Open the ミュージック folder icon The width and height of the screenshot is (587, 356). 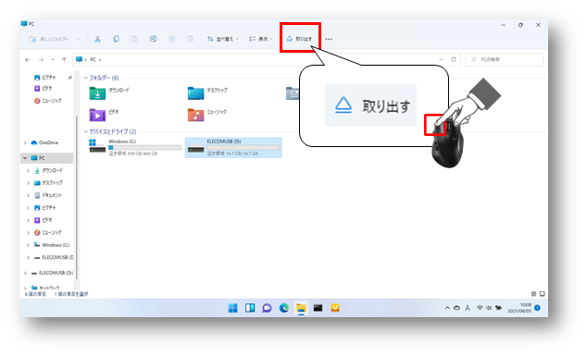click(195, 115)
